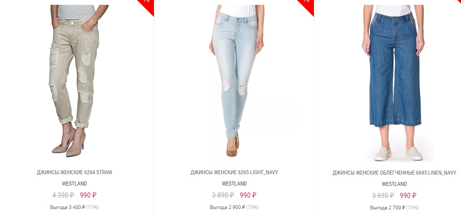This screenshot has height=217, width=461.
Task: Open the light blue skinny jeans photo
Action: pyautogui.click(x=236, y=81)
